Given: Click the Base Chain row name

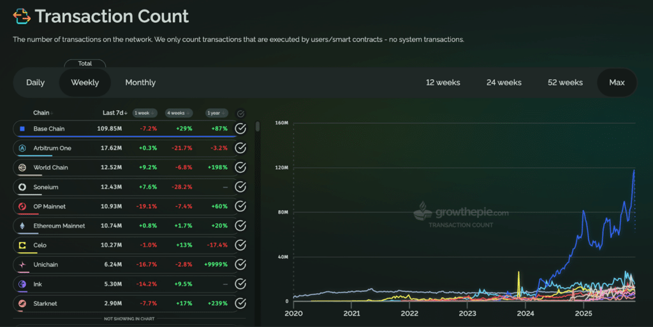Looking at the screenshot, I should [48, 129].
